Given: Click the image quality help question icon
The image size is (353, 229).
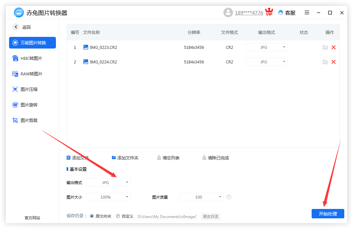Looking at the screenshot, I should 229,197.
